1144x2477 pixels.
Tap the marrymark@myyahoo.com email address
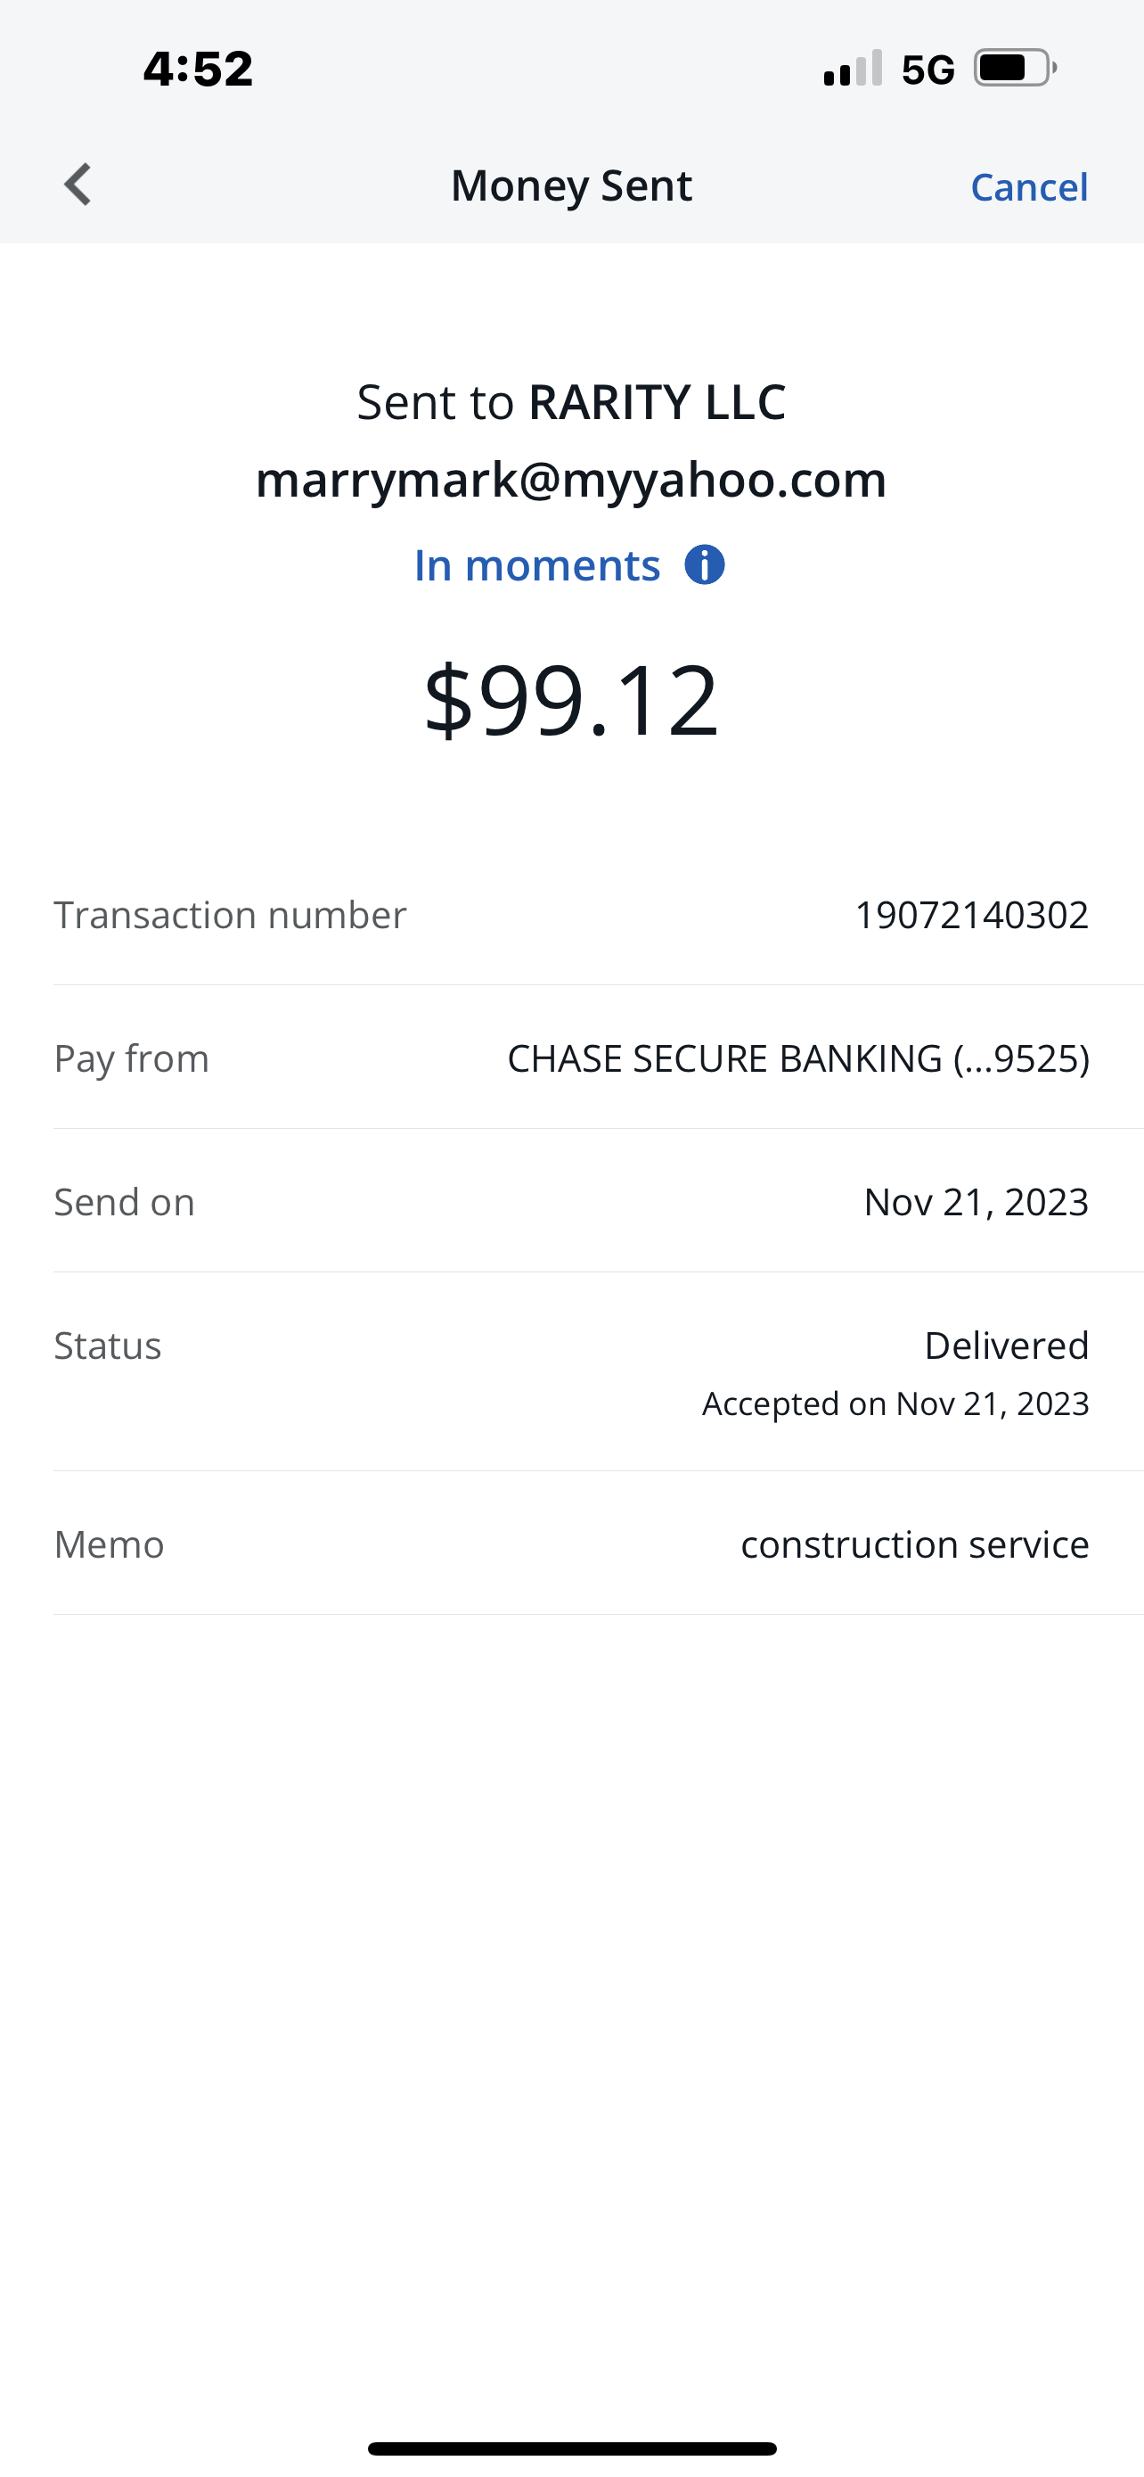click(x=571, y=479)
